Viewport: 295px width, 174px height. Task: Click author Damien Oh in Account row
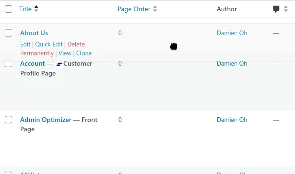pyautogui.click(x=232, y=64)
